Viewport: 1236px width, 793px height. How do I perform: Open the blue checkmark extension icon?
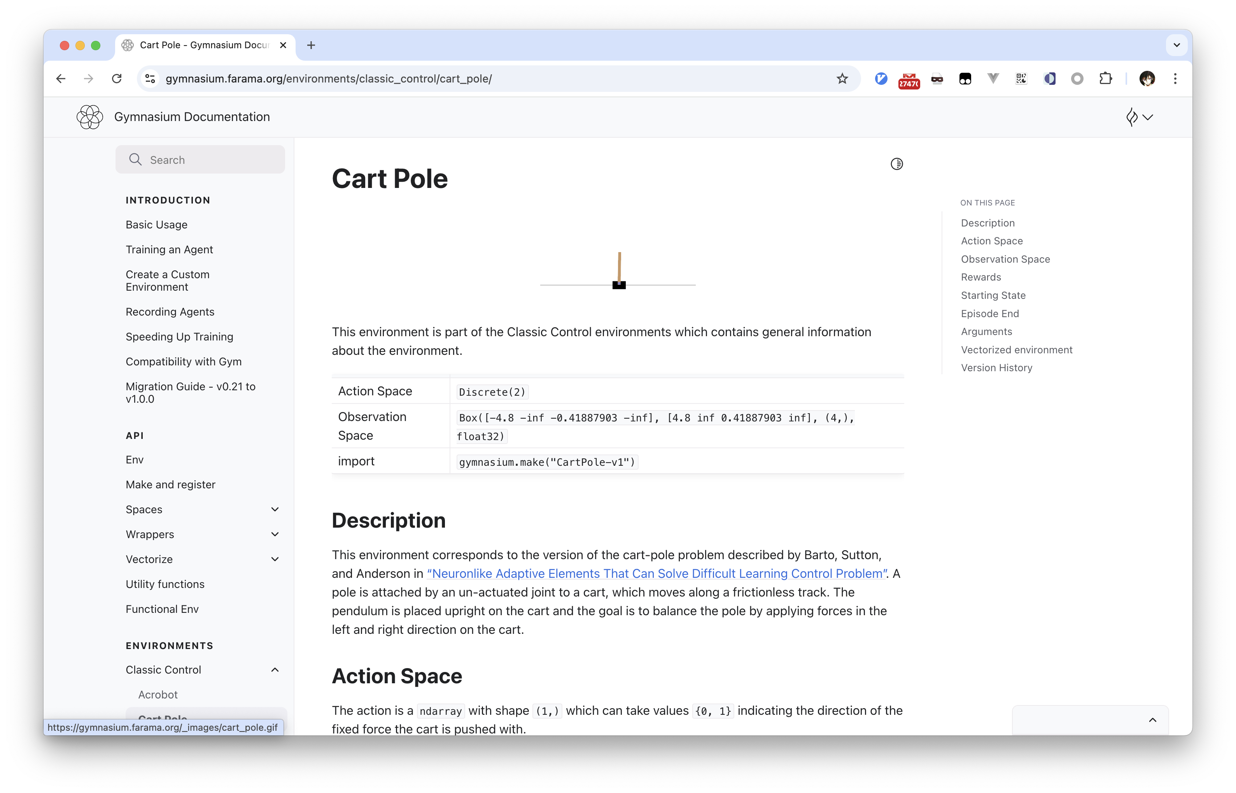click(881, 78)
